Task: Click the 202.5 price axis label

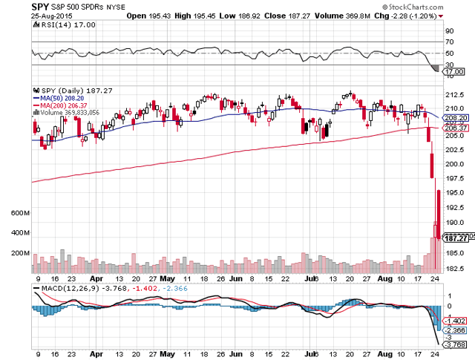Action: pos(454,150)
